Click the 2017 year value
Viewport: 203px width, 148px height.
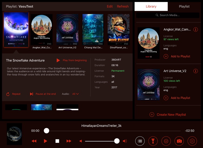point(114,87)
